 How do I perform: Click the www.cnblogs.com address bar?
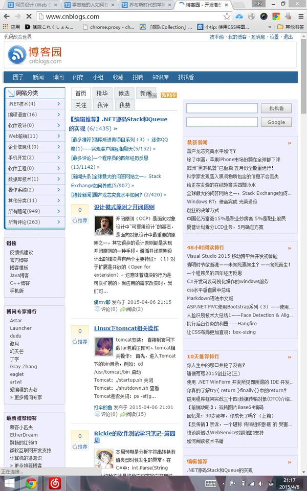133,16
